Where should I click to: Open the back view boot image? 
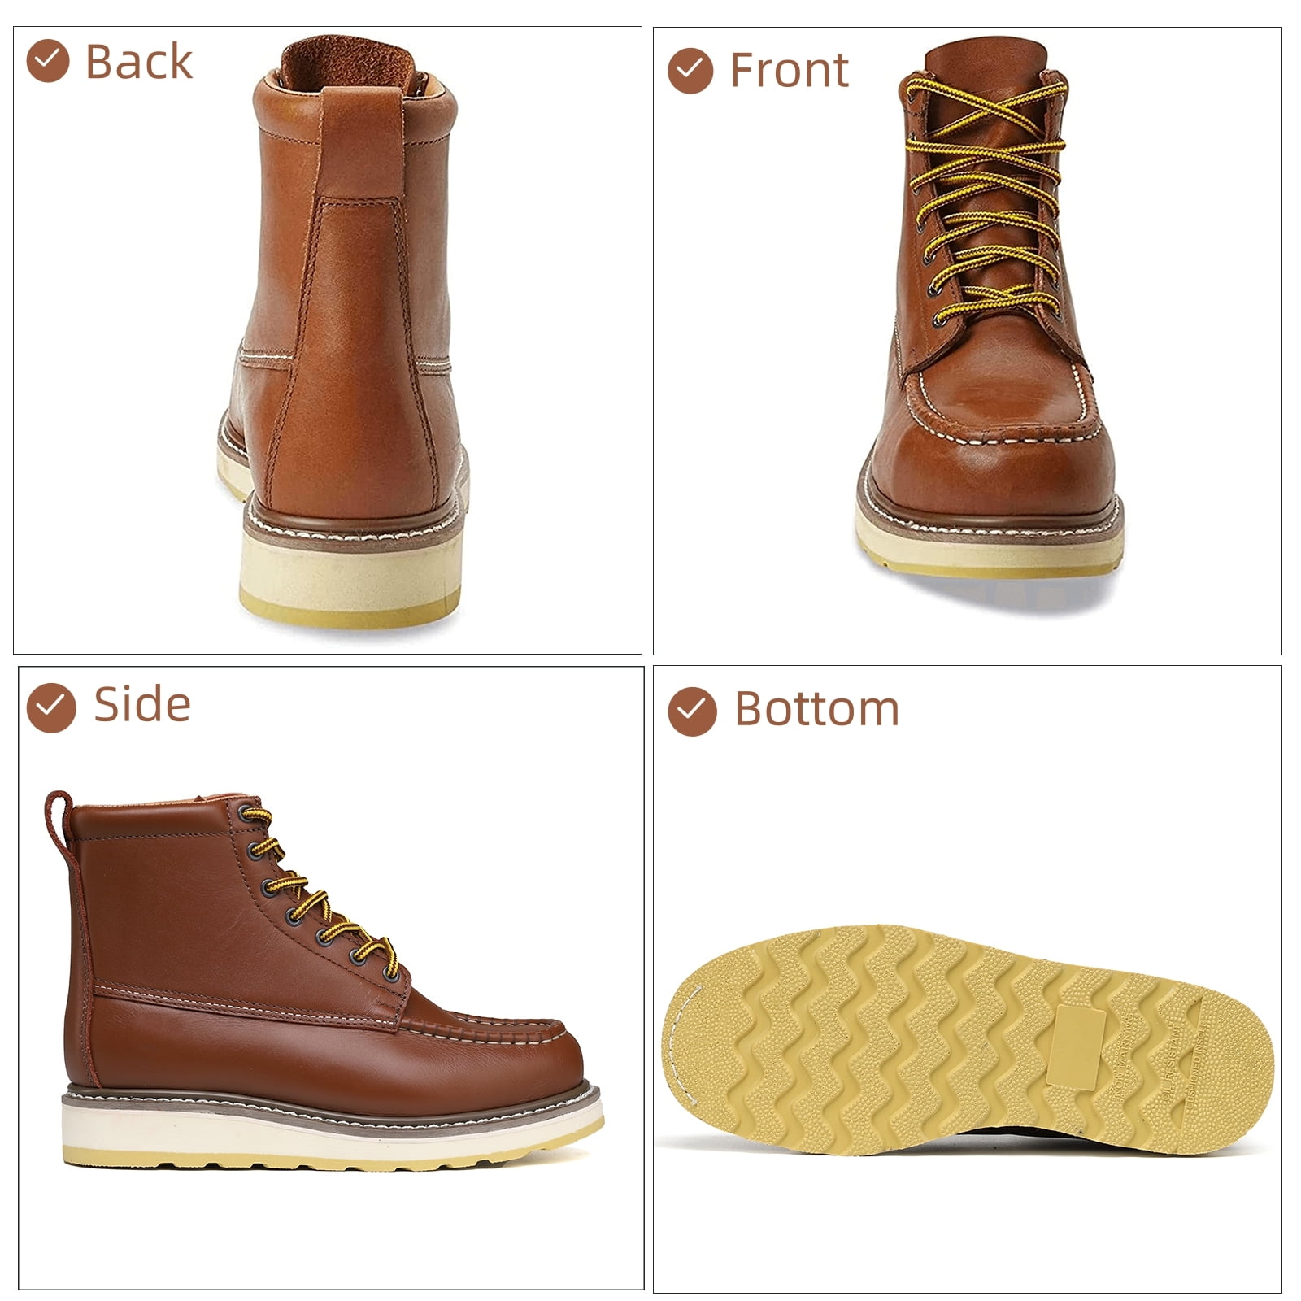(343, 332)
